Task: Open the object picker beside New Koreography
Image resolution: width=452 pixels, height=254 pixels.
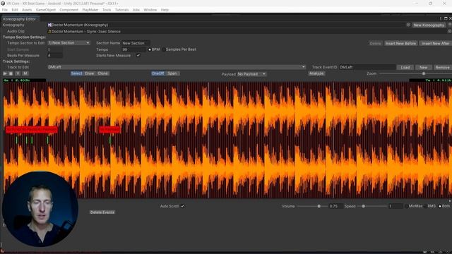Action: pyautogui.click(x=408, y=25)
